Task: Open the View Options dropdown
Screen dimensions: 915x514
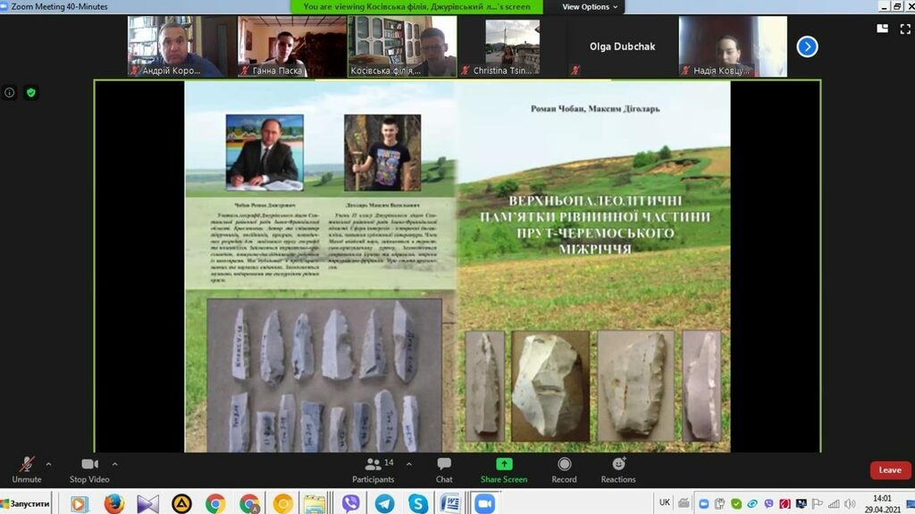Action: pyautogui.click(x=590, y=7)
